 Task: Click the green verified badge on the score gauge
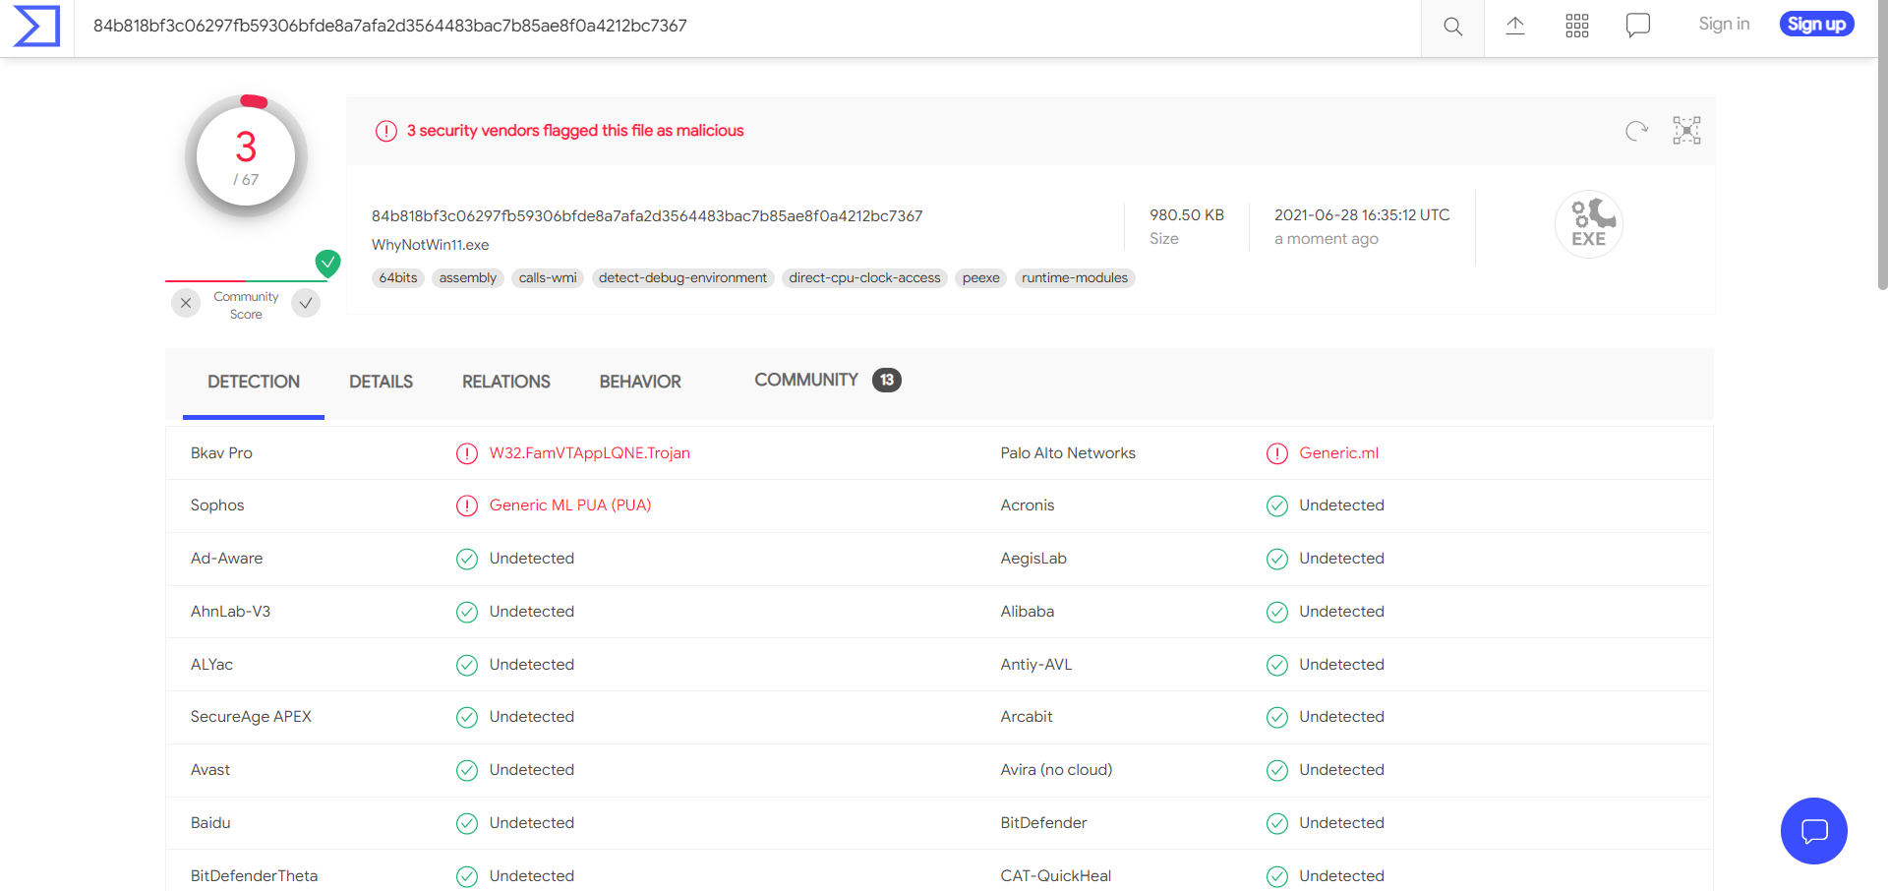[327, 263]
